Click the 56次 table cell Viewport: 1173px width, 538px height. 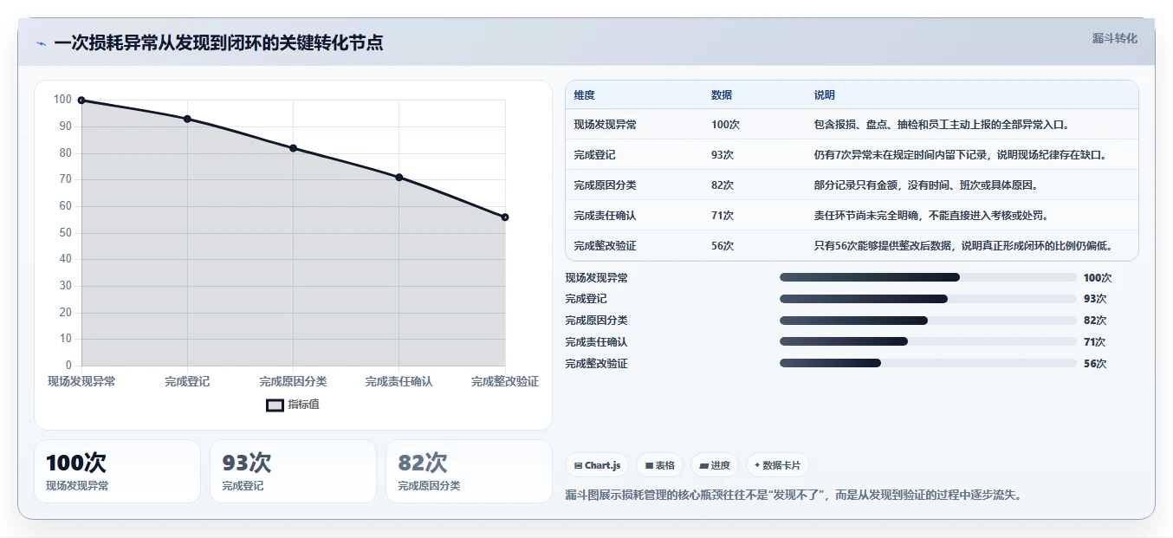point(723,246)
